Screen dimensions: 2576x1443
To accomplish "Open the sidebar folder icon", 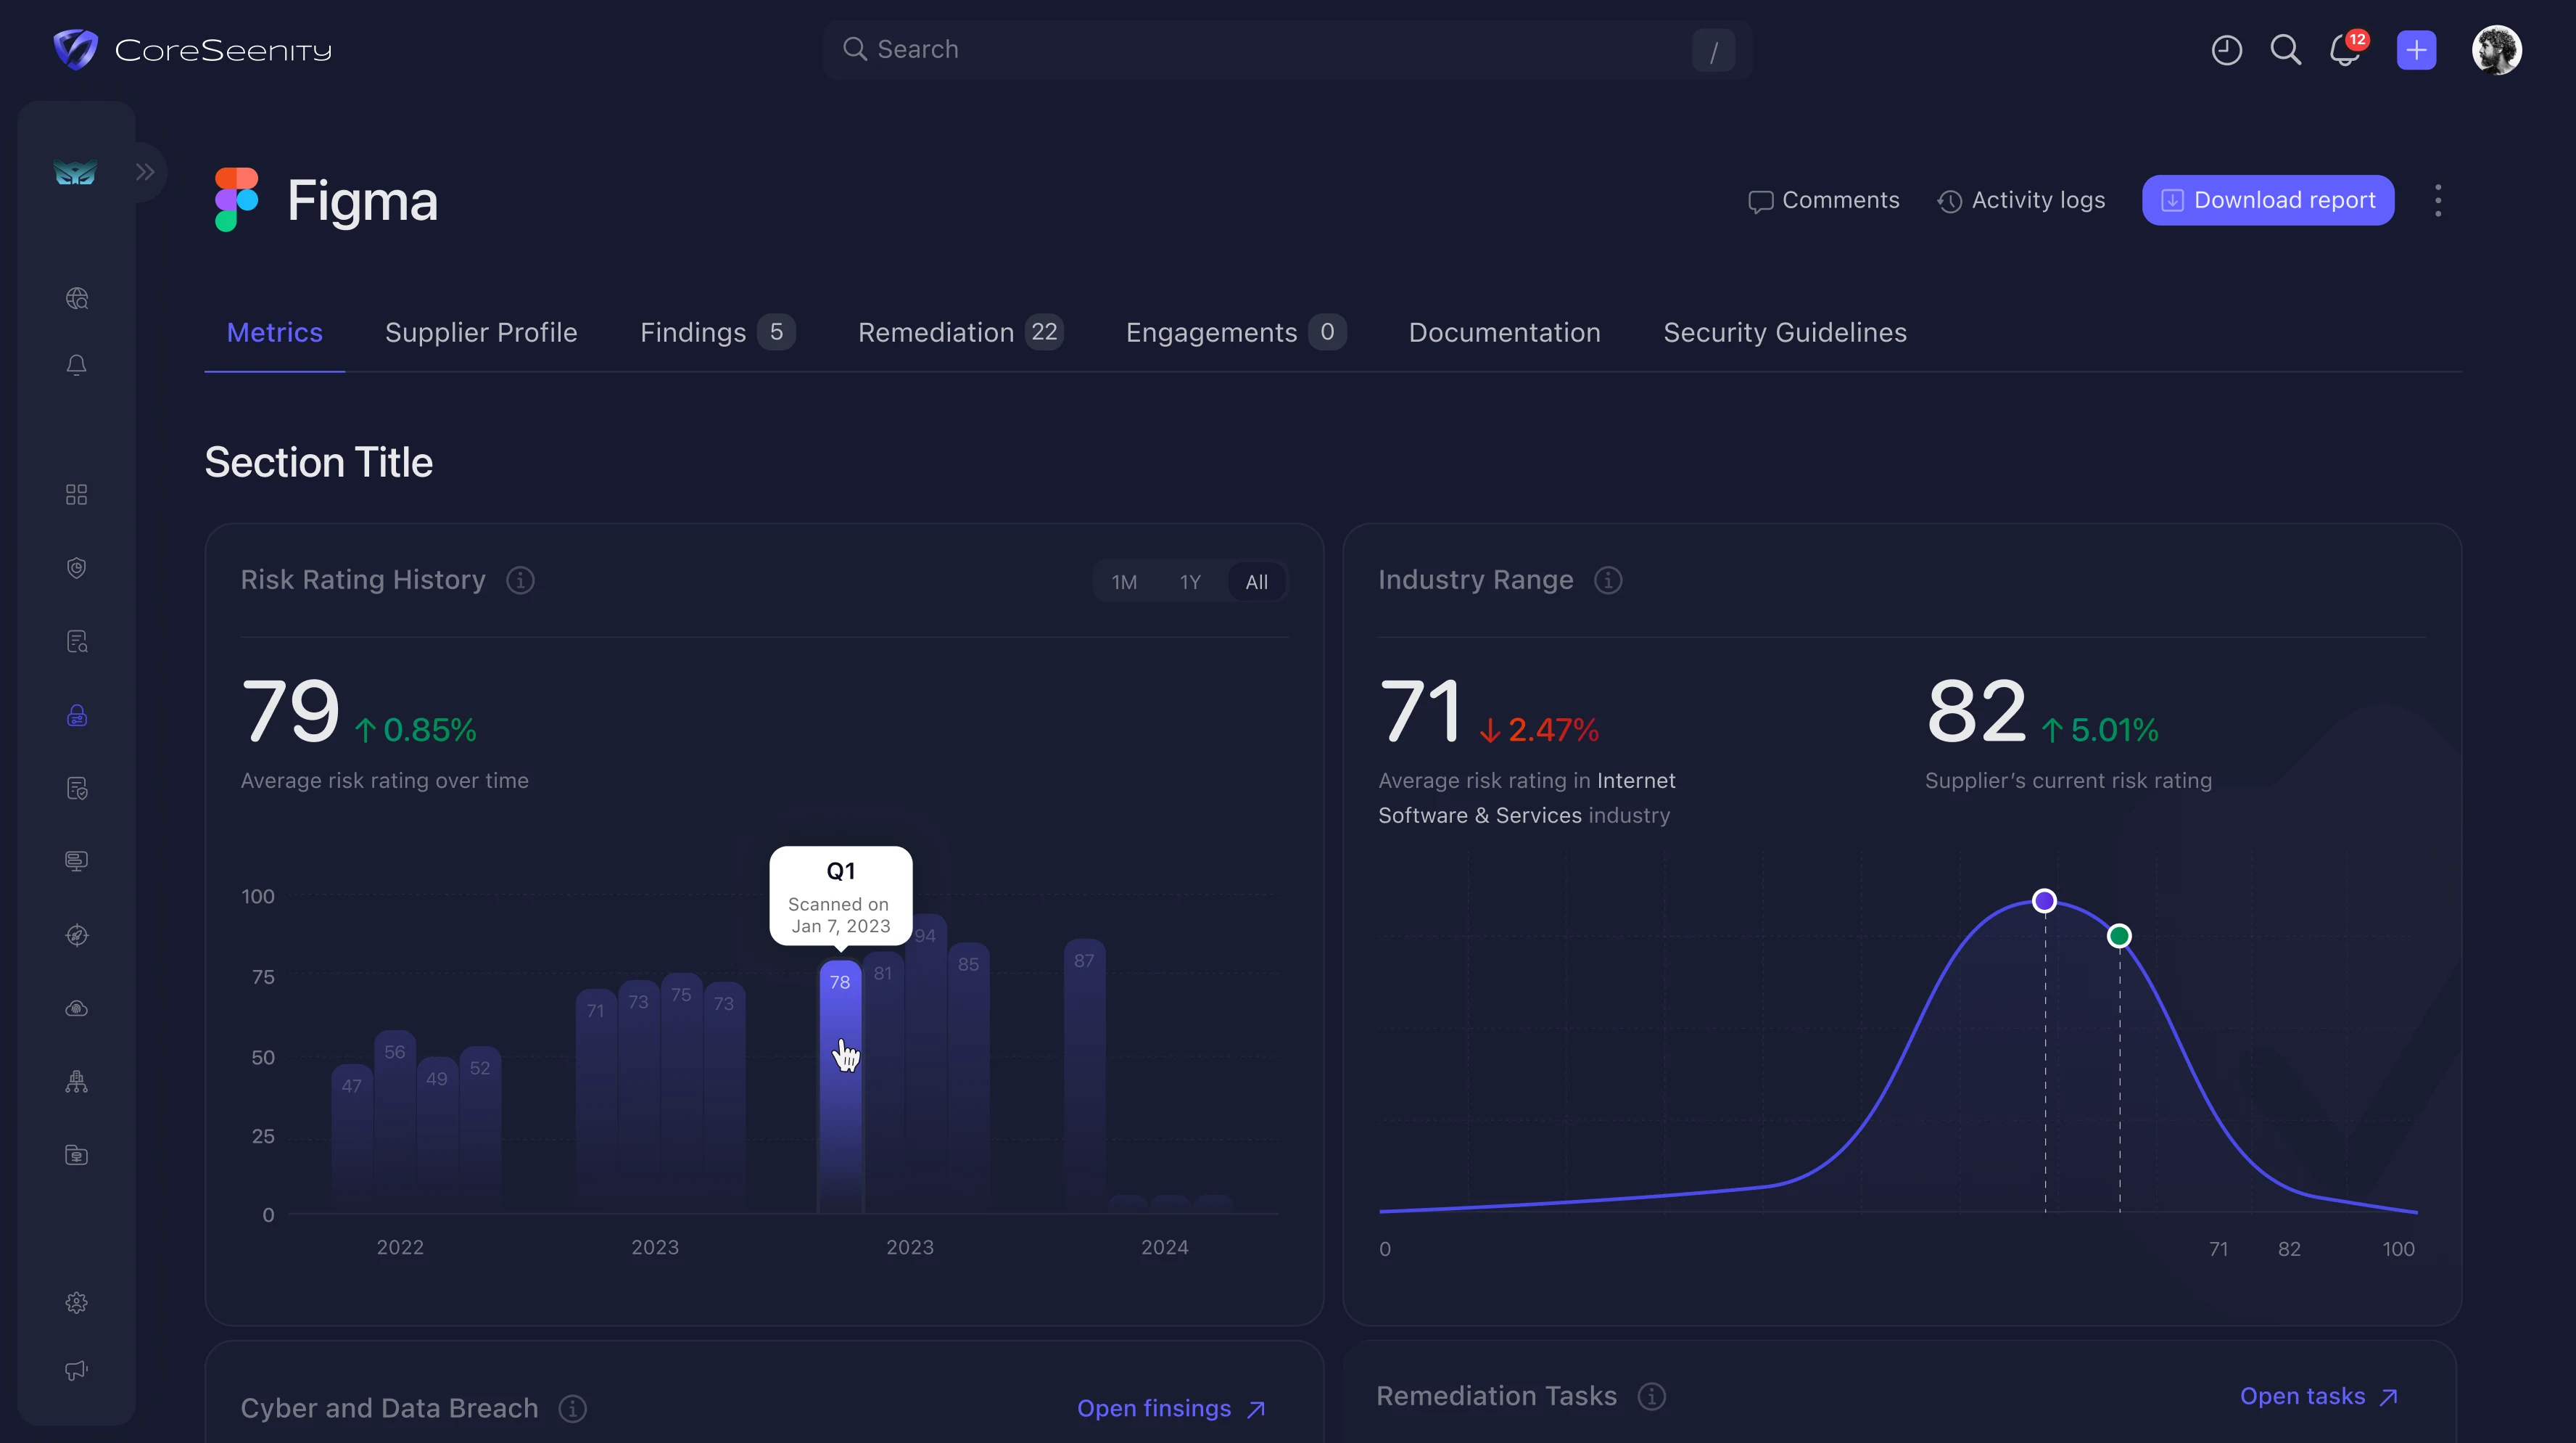I will [x=77, y=1156].
